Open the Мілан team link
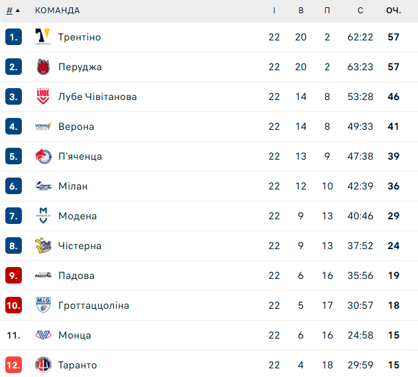This screenshot has width=418, height=377. tap(73, 186)
